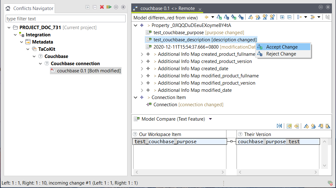Image resolution: width=336 pixels, height=188 pixels.
Task: Click the pause/resume icon in Conflicts Navigator
Action: pos(109,7)
